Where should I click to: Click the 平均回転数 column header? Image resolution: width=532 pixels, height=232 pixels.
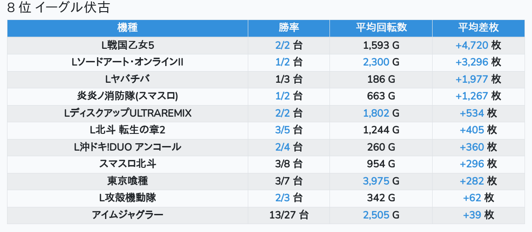click(381, 28)
